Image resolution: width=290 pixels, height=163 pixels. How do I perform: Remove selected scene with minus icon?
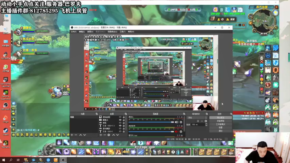pyautogui.click(x=76, y=135)
